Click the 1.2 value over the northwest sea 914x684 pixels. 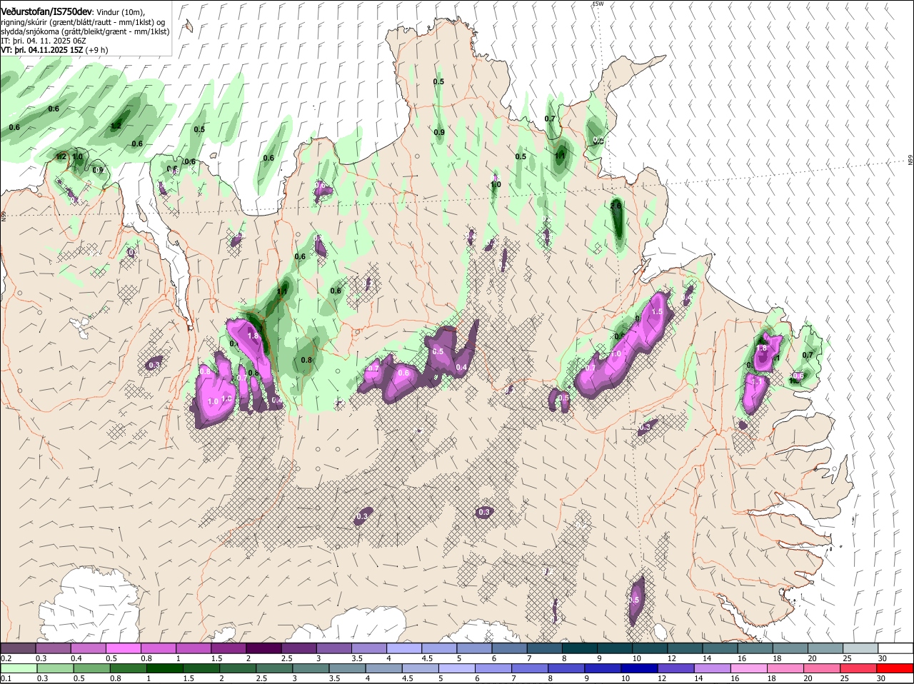point(116,126)
